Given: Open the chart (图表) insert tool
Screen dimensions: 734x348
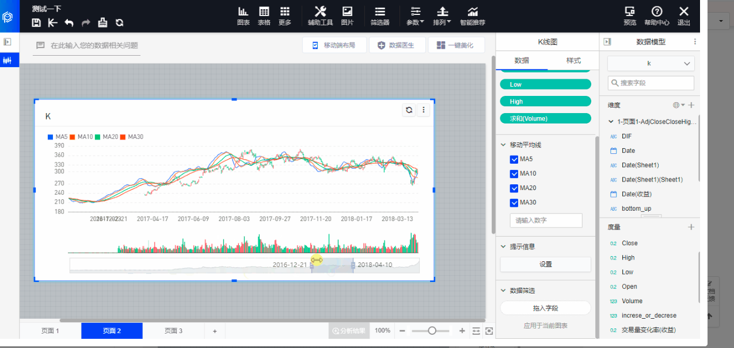Looking at the screenshot, I should 244,16.
